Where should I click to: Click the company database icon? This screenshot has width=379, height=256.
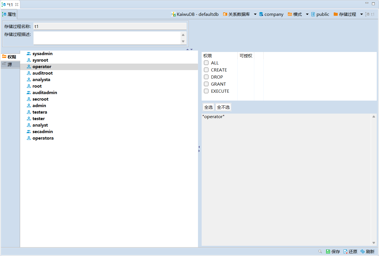[261, 14]
